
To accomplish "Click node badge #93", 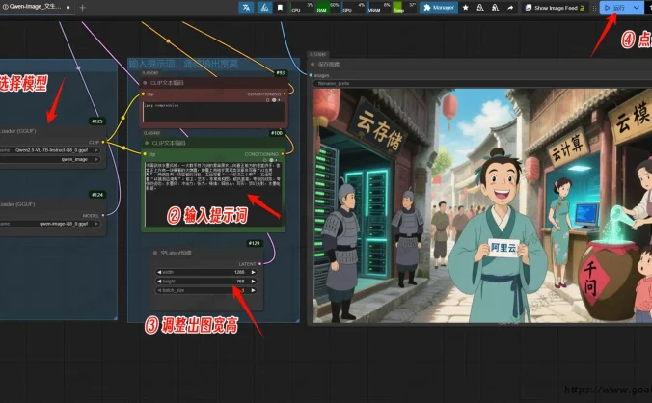I will click(x=281, y=73).
